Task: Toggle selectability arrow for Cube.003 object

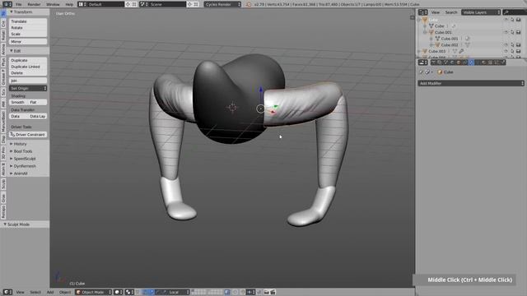Action: (512, 51)
